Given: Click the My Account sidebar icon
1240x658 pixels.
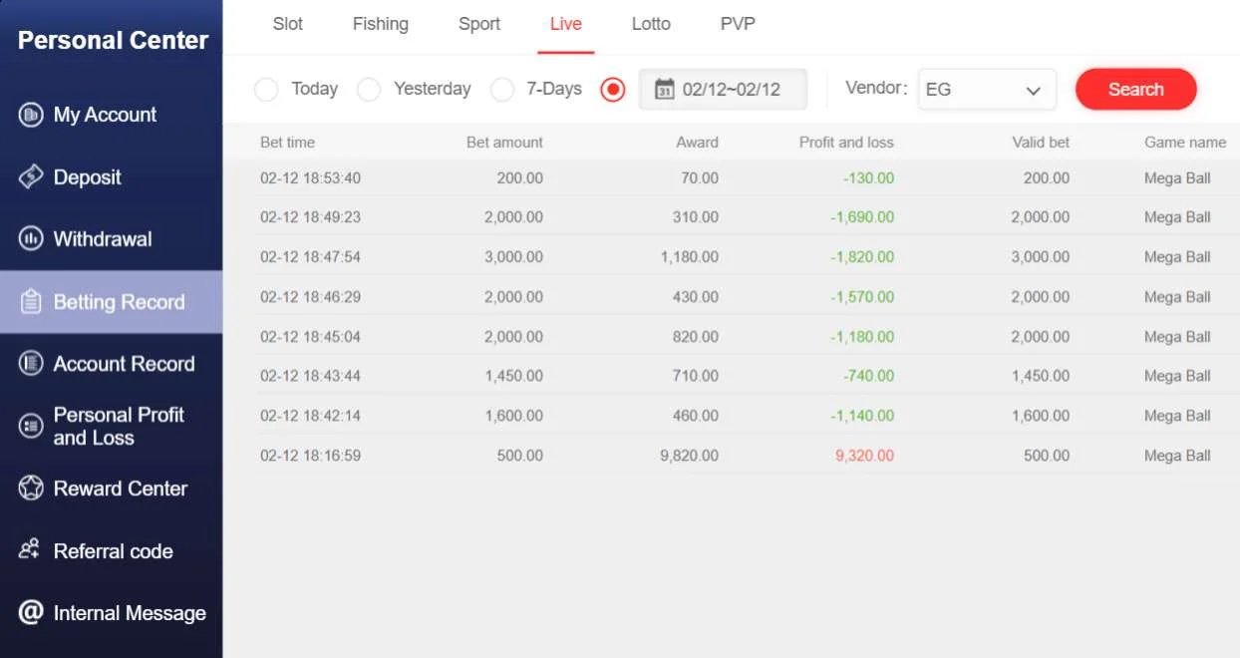Looking at the screenshot, I should [x=31, y=115].
